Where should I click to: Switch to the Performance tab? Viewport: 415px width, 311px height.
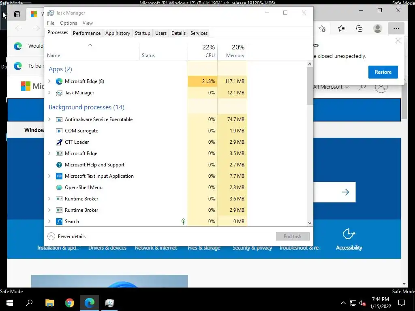[x=87, y=33]
